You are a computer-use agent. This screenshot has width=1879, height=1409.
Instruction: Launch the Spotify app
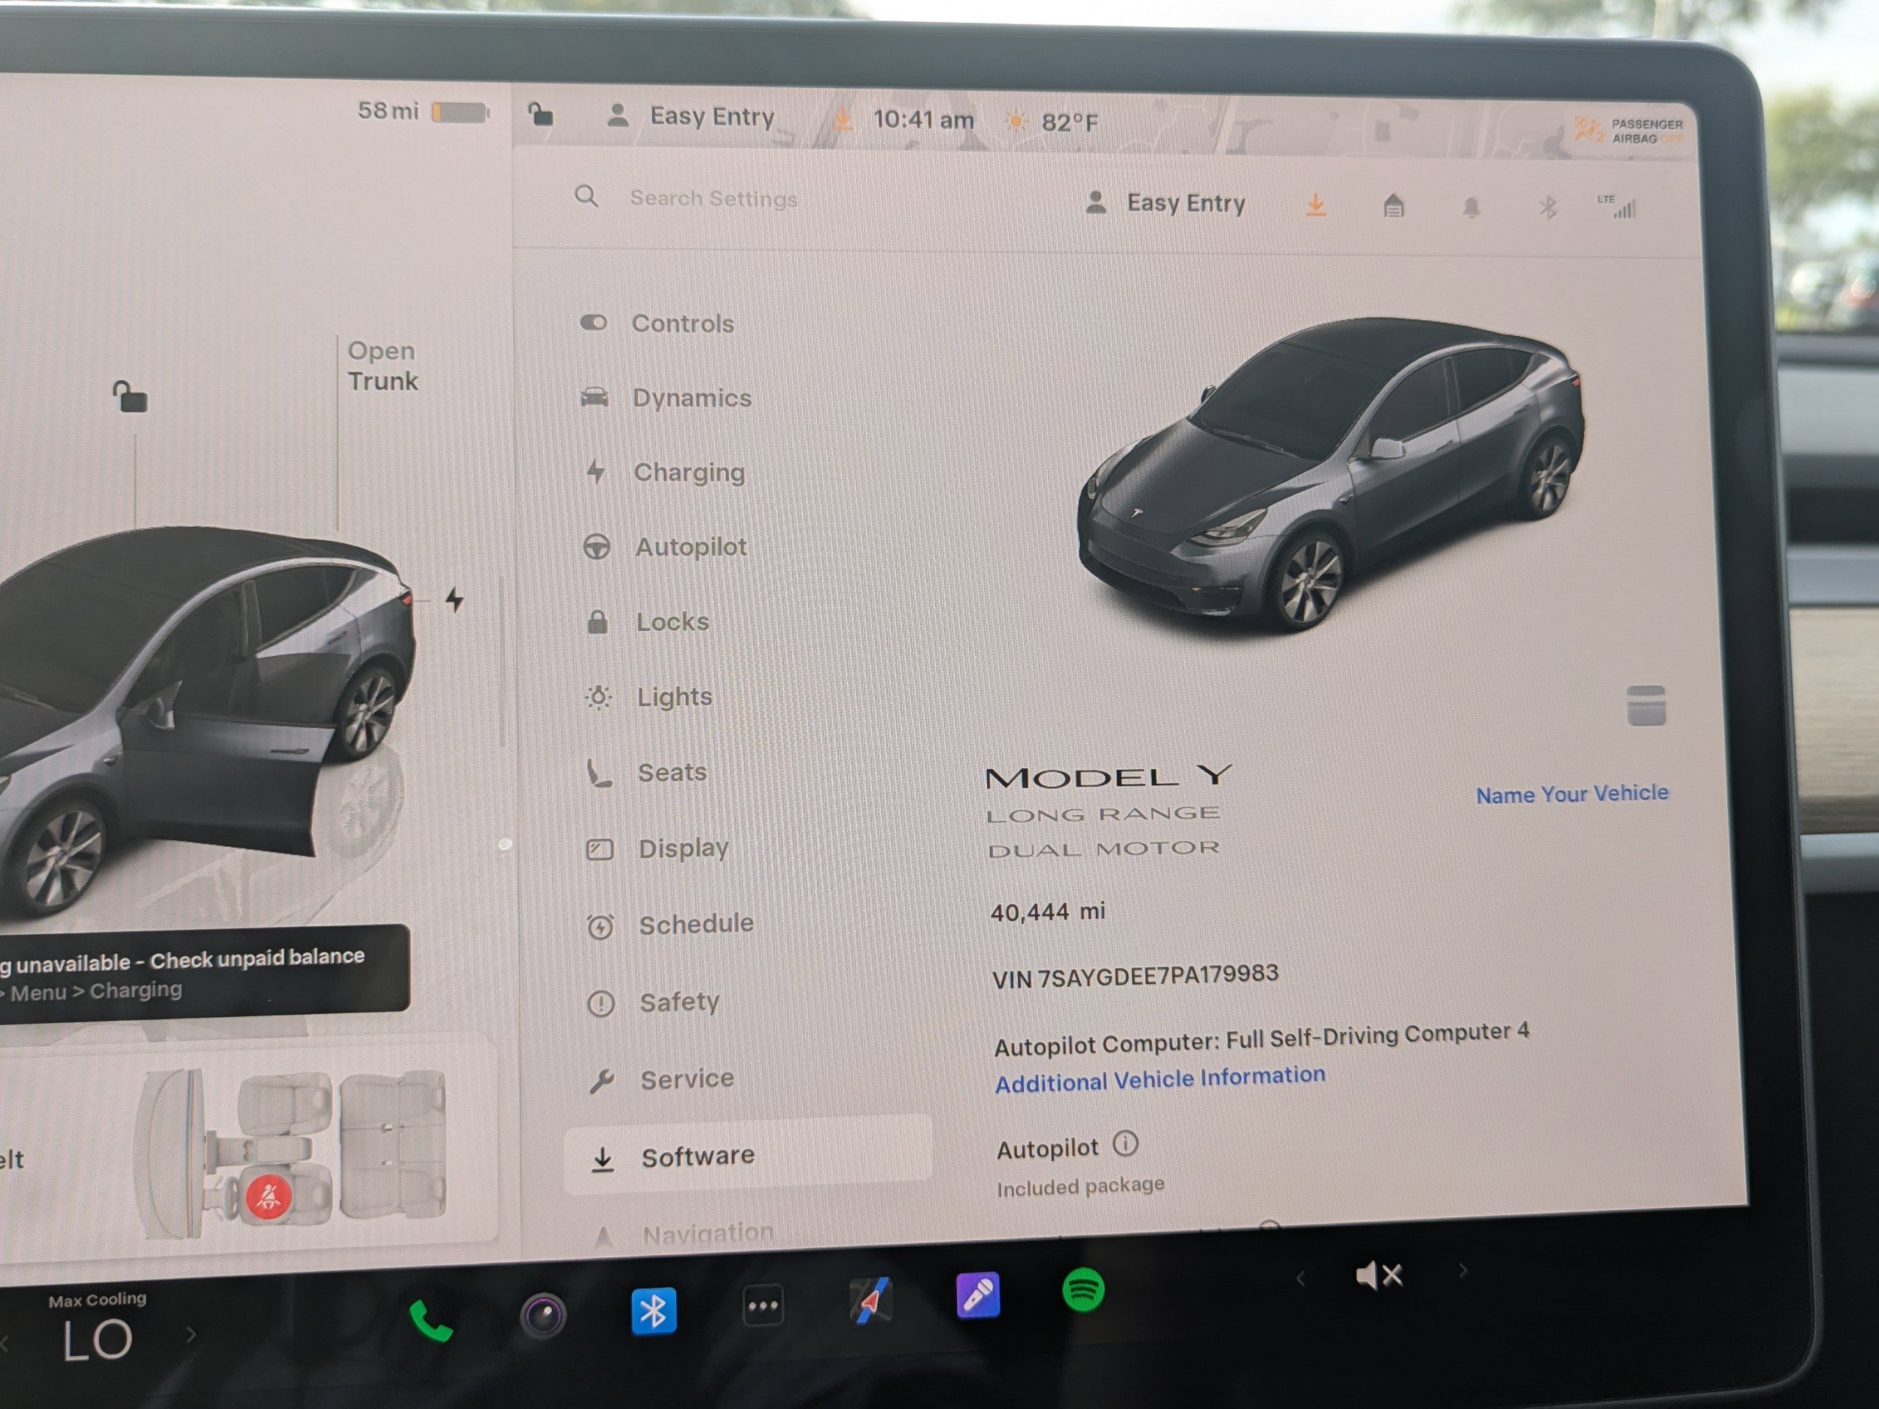(1083, 1290)
